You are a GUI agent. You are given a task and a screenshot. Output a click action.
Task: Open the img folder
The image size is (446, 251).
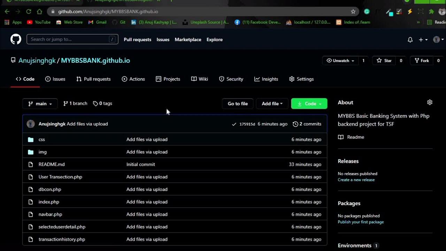(x=43, y=152)
